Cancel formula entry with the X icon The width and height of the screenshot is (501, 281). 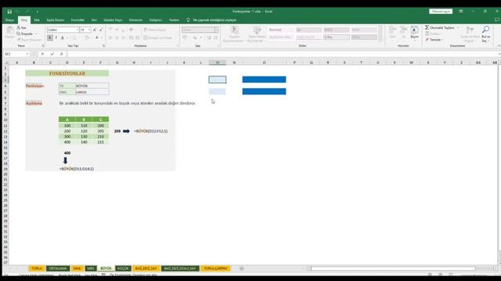click(x=42, y=54)
